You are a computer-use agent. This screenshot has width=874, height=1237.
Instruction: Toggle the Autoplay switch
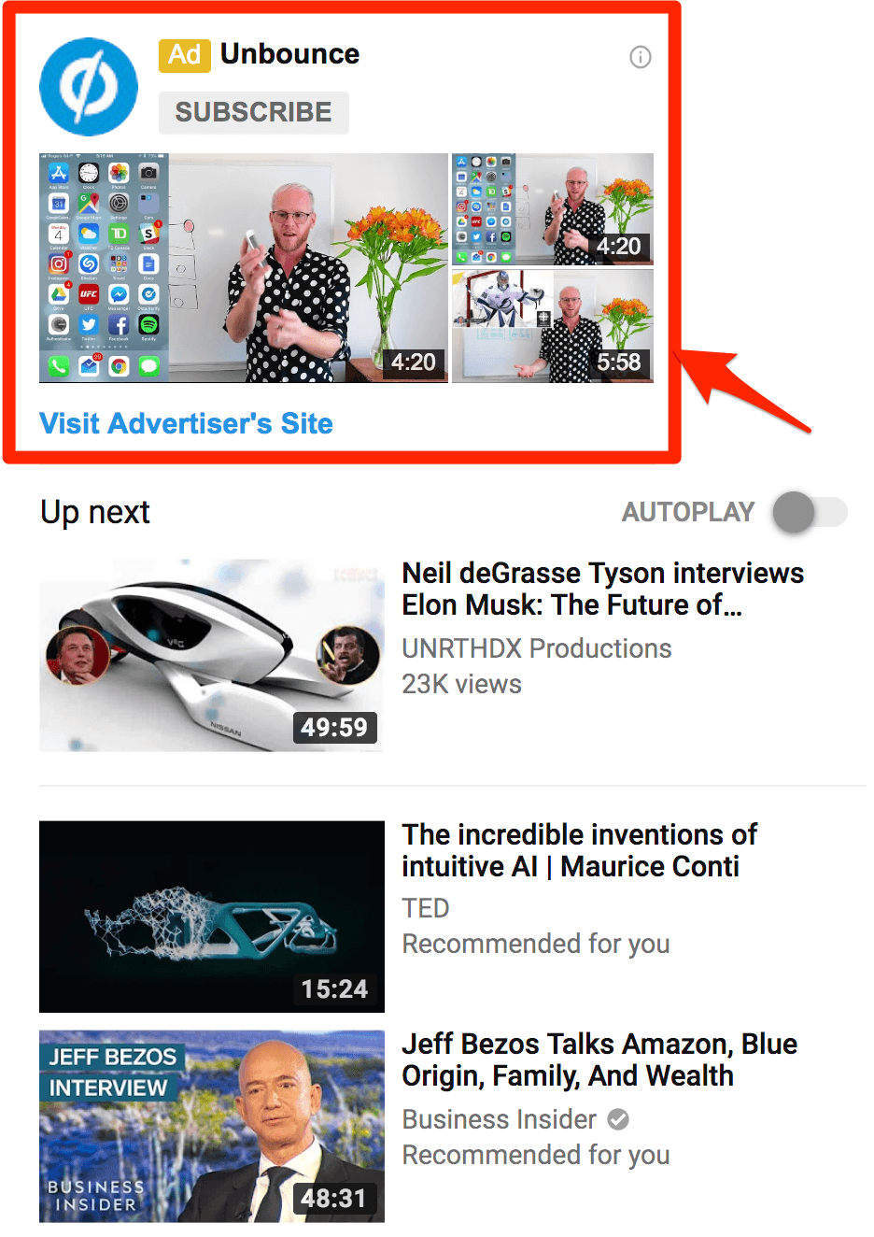(x=810, y=512)
